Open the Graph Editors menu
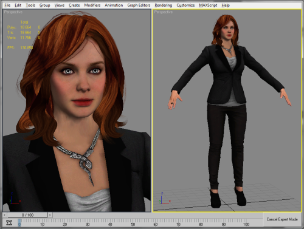304x229 pixels. click(139, 5)
